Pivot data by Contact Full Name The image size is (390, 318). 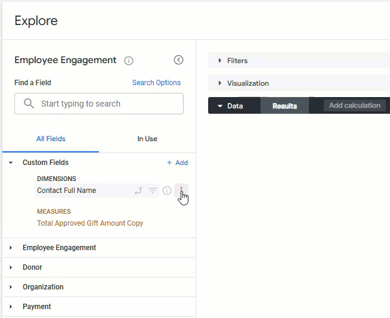(138, 191)
